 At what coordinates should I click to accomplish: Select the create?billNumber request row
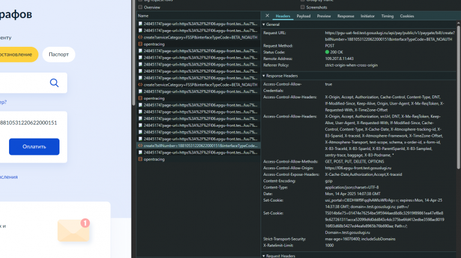point(199,146)
